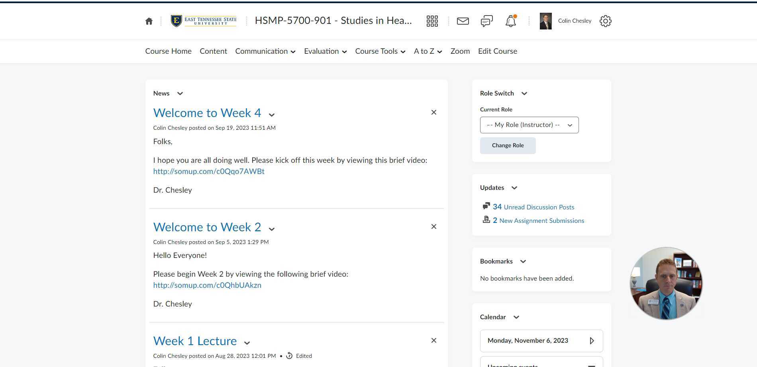
Task: Follow the Week 2 video link
Action: (x=207, y=285)
